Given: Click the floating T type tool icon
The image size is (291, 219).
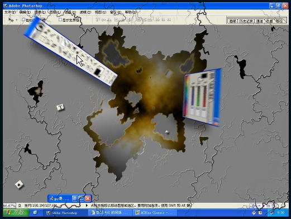Looking at the screenshot, I should point(60,107).
